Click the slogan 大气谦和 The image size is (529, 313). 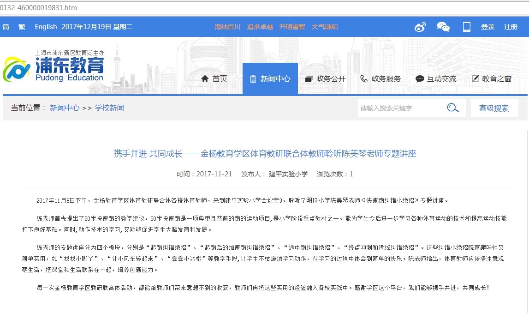pyautogui.click(x=325, y=27)
